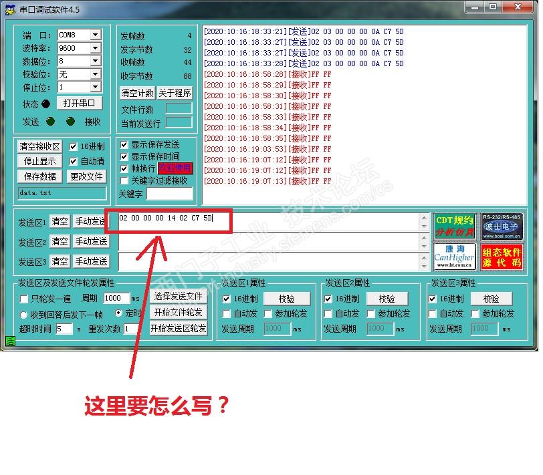
Task: Toggle the 自动清 checkbox
Action: tap(73, 161)
